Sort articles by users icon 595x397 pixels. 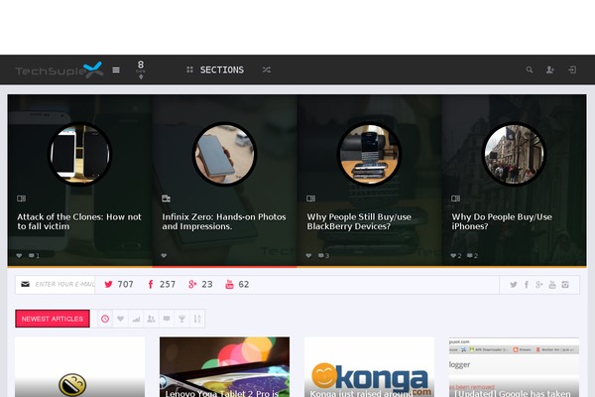(151, 319)
